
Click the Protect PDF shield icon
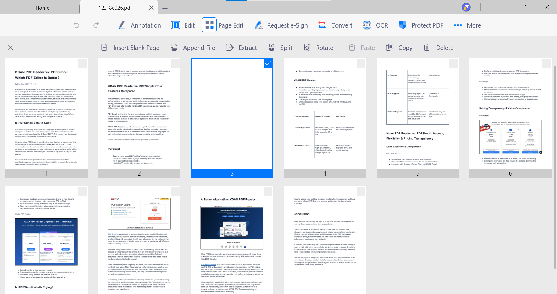(403, 25)
